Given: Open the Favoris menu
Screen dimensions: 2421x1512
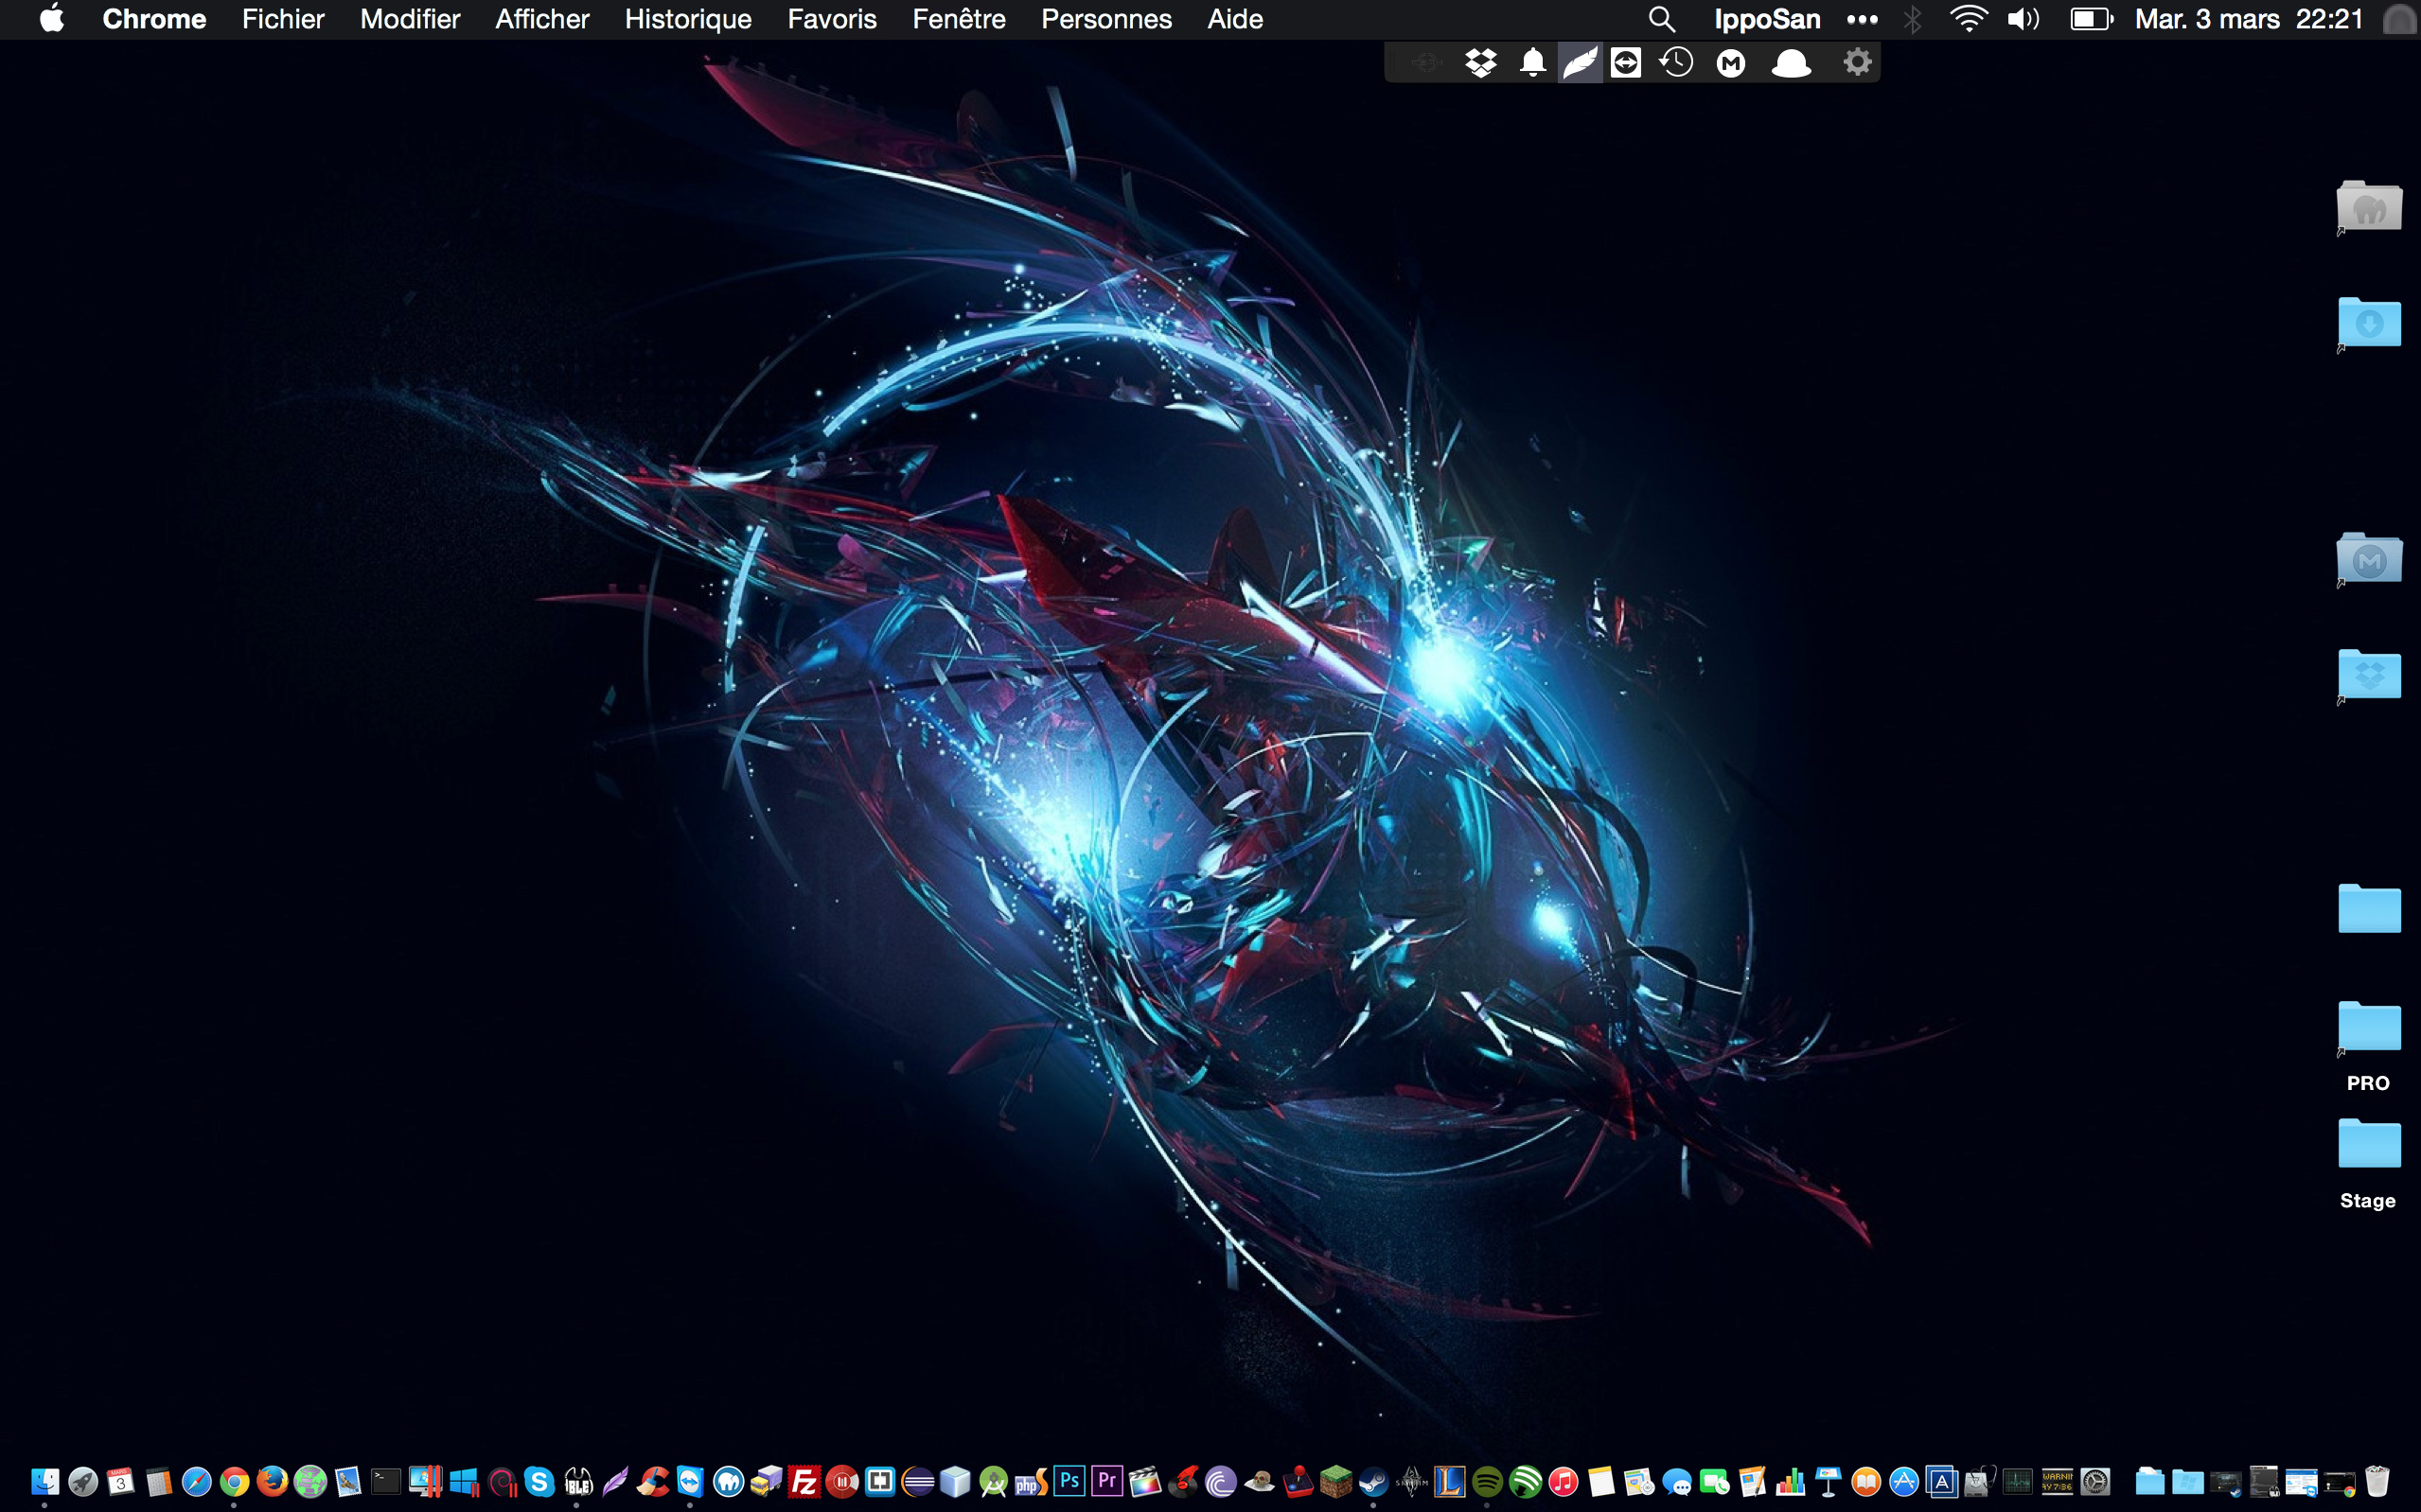Looking at the screenshot, I should (x=832, y=19).
